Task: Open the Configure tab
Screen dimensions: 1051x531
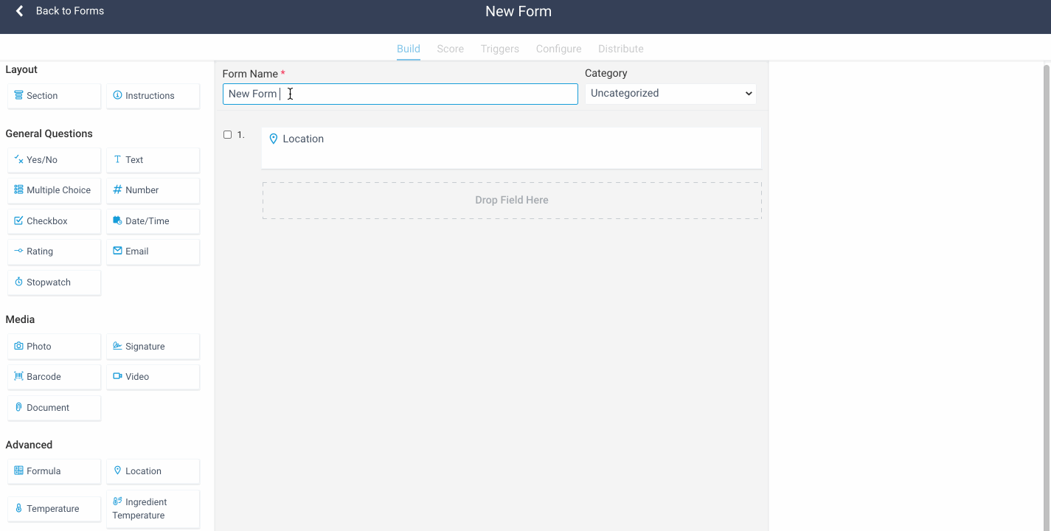Action: 558,49
